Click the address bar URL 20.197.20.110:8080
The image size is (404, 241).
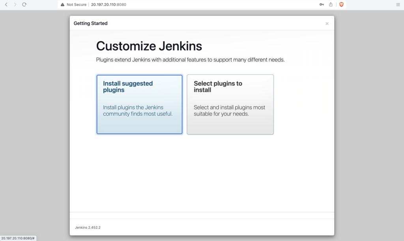[x=108, y=4]
